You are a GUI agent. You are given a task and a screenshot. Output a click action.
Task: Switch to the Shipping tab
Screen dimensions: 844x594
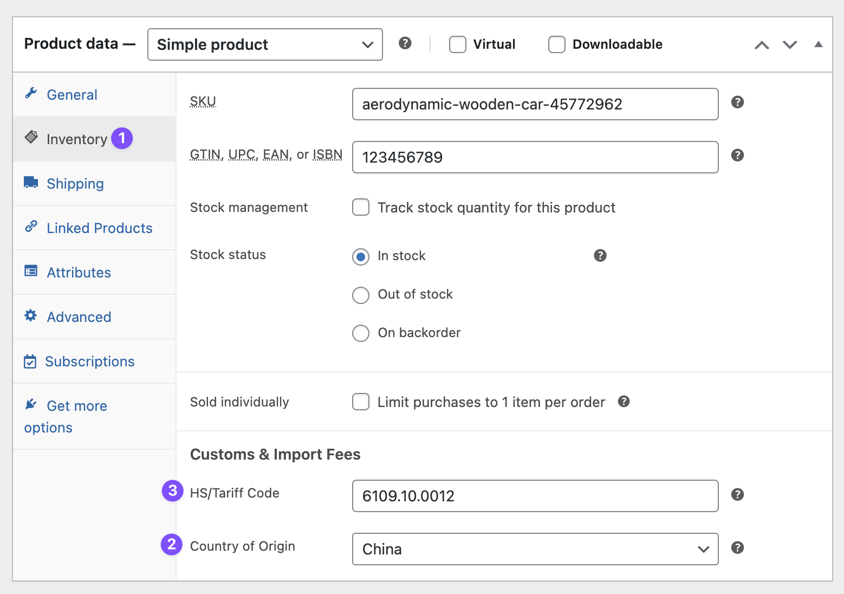tap(75, 184)
